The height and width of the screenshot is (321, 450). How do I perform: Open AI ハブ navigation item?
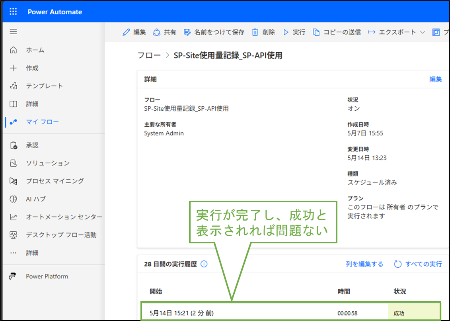point(35,199)
